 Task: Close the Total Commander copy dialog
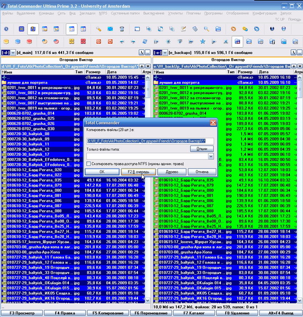coord(213,123)
